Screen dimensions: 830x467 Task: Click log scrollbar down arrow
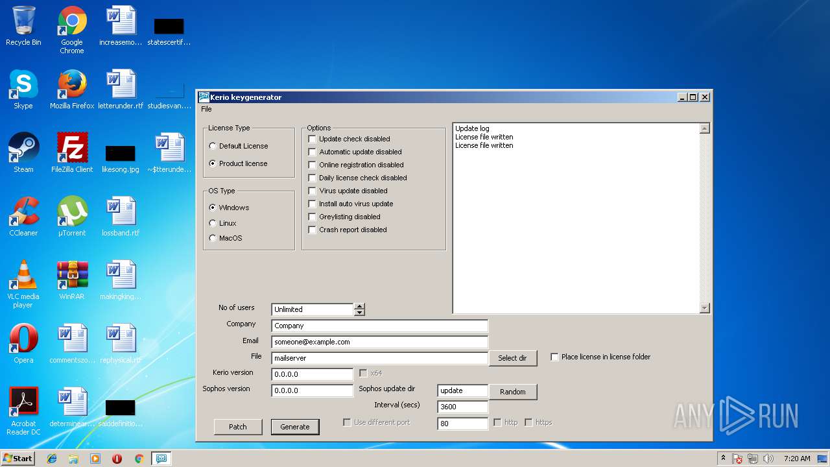705,309
